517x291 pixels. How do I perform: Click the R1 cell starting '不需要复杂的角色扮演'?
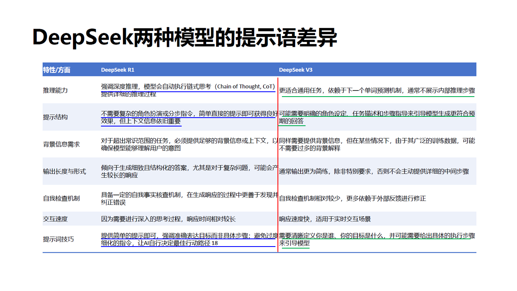click(x=189, y=117)
